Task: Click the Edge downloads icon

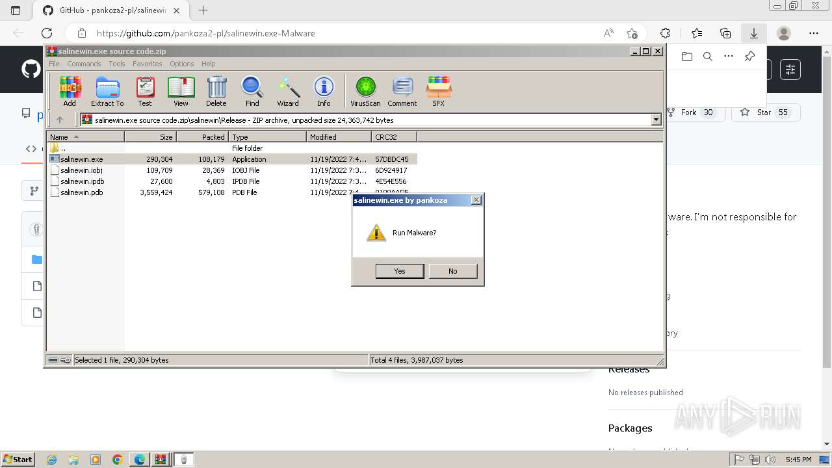Action: (x=754, y=33)
